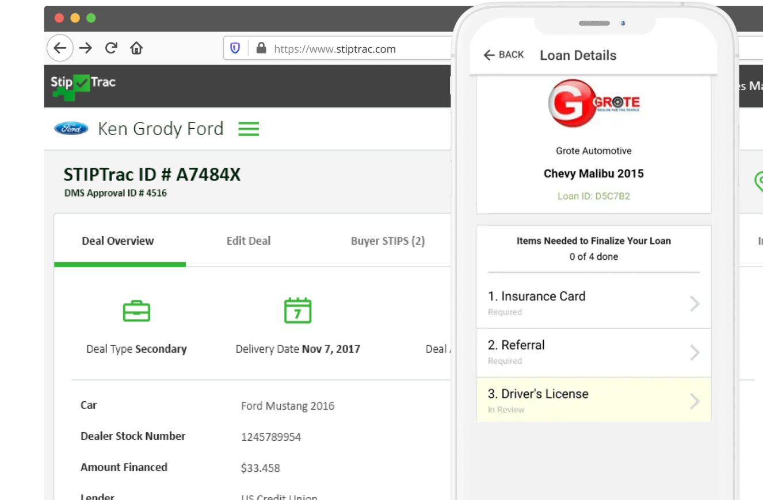Viewport: 763px width, 500px height.
Task: Click the macOS red close window button
Action: 59,18
